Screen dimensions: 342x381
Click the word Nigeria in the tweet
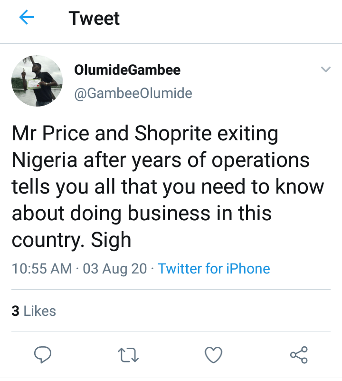click(43, 160)
